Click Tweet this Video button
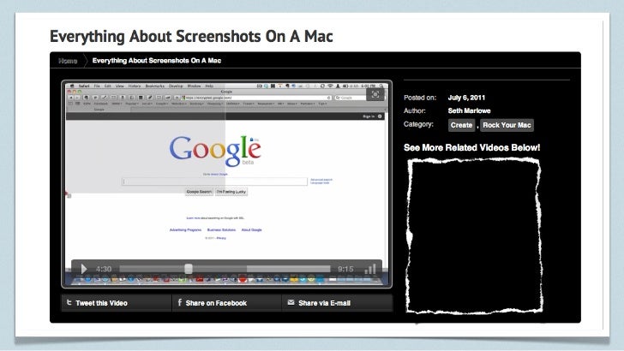Screen dimensions: 624x351 117,303
